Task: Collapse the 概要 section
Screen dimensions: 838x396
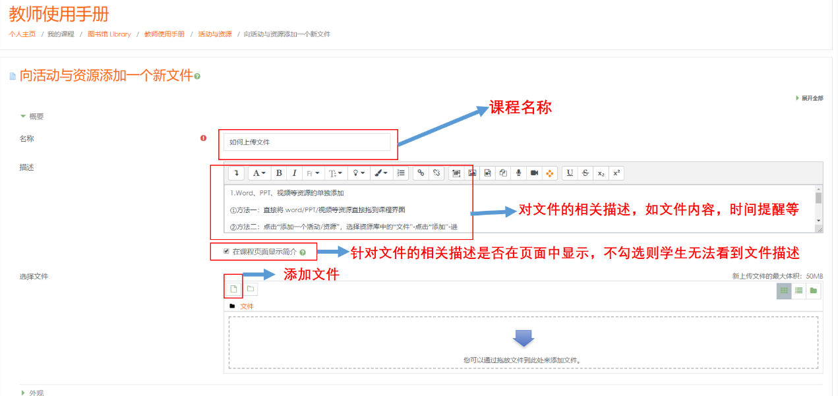Action: click(x=32, y=117)
